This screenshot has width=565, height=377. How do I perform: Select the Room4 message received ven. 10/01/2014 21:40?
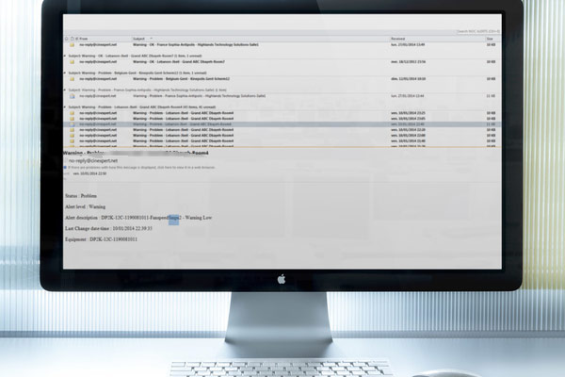tap(282, 141)
